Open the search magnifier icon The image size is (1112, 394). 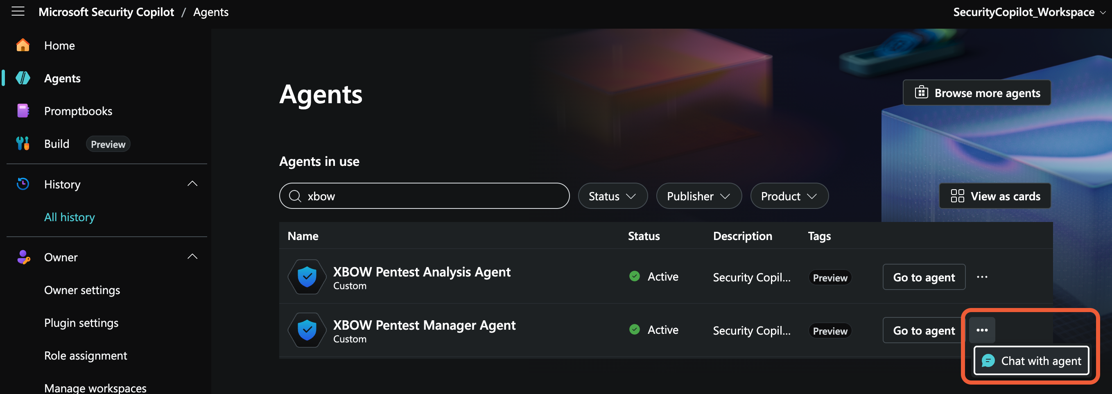coord(295,196)
